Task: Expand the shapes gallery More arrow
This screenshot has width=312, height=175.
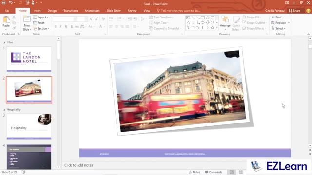Action: [x=217, y=28]
